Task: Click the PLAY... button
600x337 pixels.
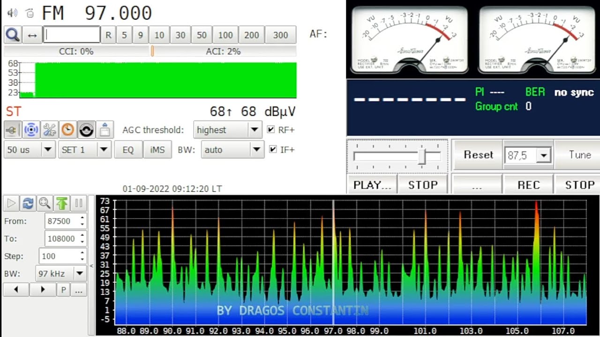Action: pyautogui.click(x=372, y=185)
